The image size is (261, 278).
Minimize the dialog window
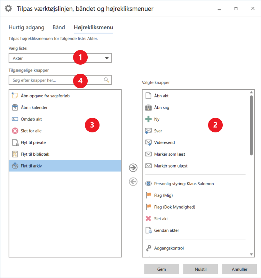(219, 9)
